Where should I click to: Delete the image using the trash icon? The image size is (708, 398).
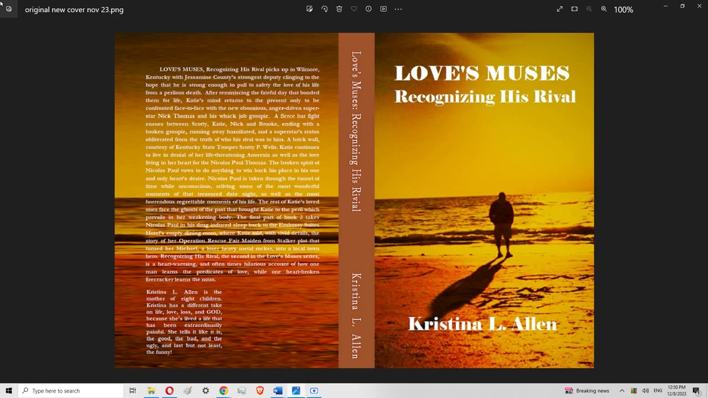click(x=339, y=9)
